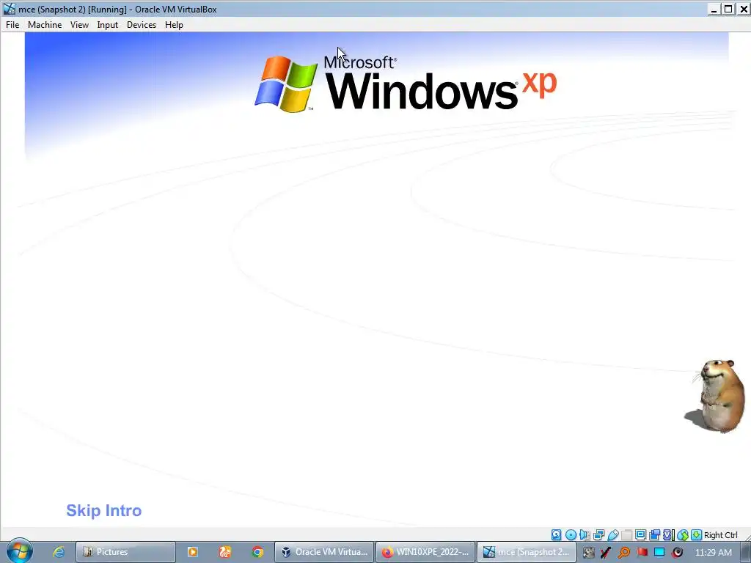This screenshot has width=751, height=563.
Task: Click the Show desktop strip beside the clock
Action: coord(746,552)
